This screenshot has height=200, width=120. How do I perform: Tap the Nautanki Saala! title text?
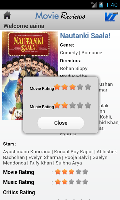[x=85, y=35]
